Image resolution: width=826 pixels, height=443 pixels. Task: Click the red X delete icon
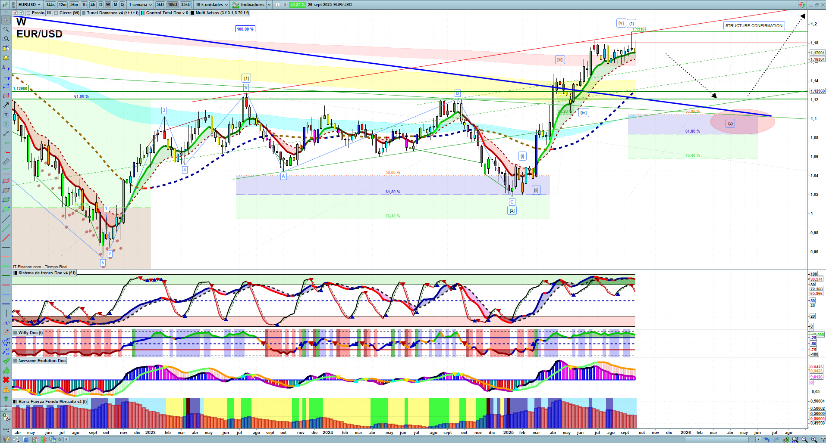pos(6,380)
